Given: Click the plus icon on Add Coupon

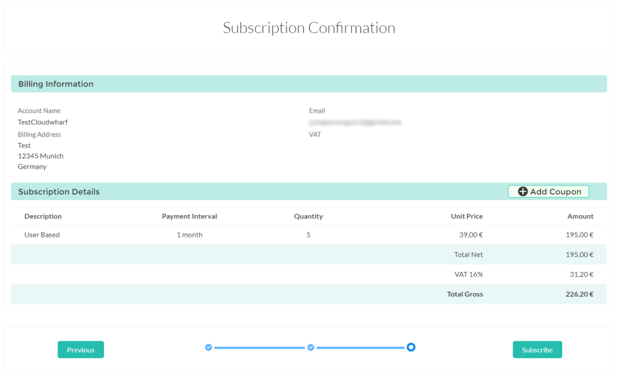Looking at the screenshot, I should (x=523, y=192).
